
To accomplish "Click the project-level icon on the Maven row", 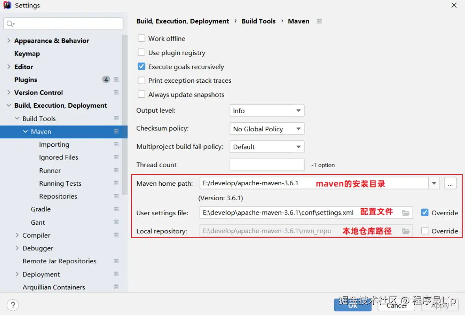I will (x=116, y=131).
